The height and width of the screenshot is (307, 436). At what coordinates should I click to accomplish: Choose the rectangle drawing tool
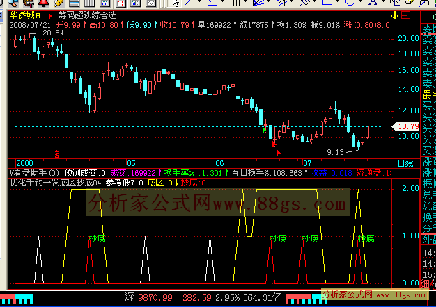click(327, 2)
